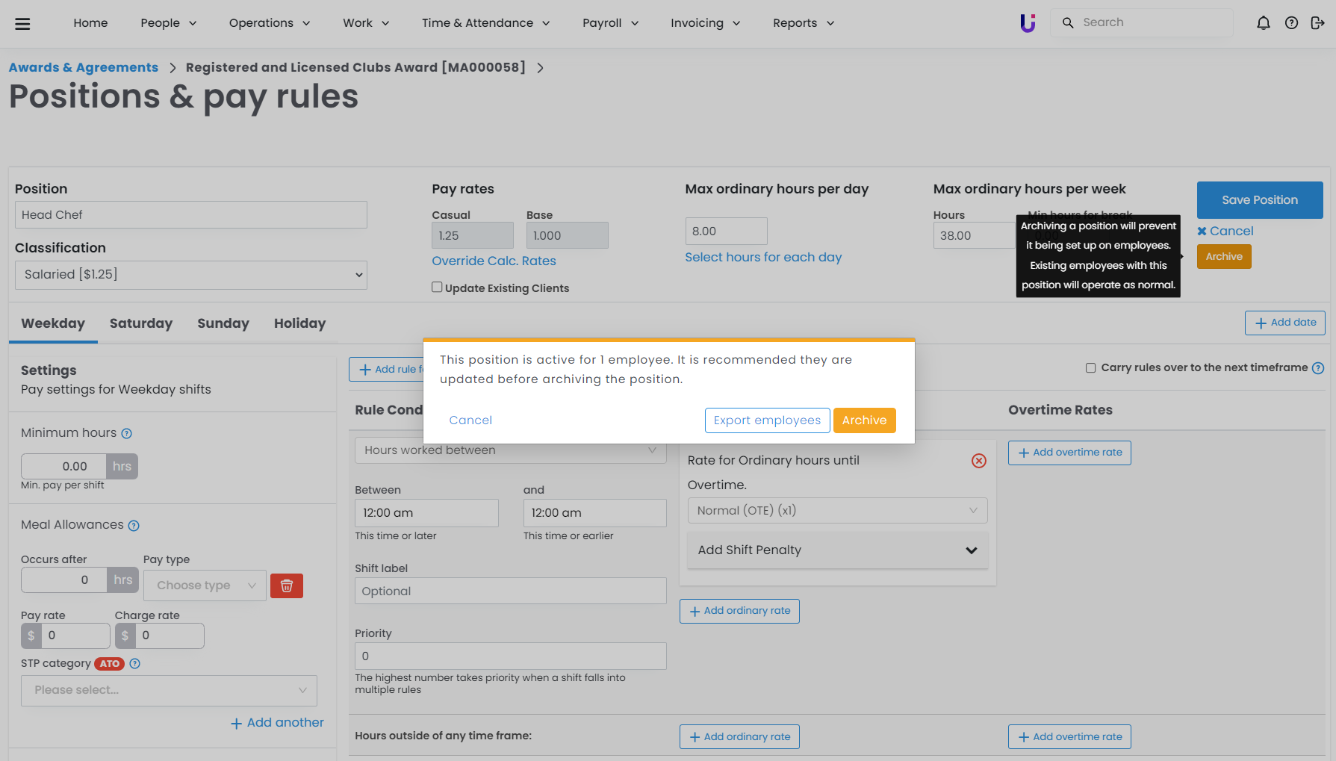Open the notifications bell
1336x761 pixels.
(1263, 23)
